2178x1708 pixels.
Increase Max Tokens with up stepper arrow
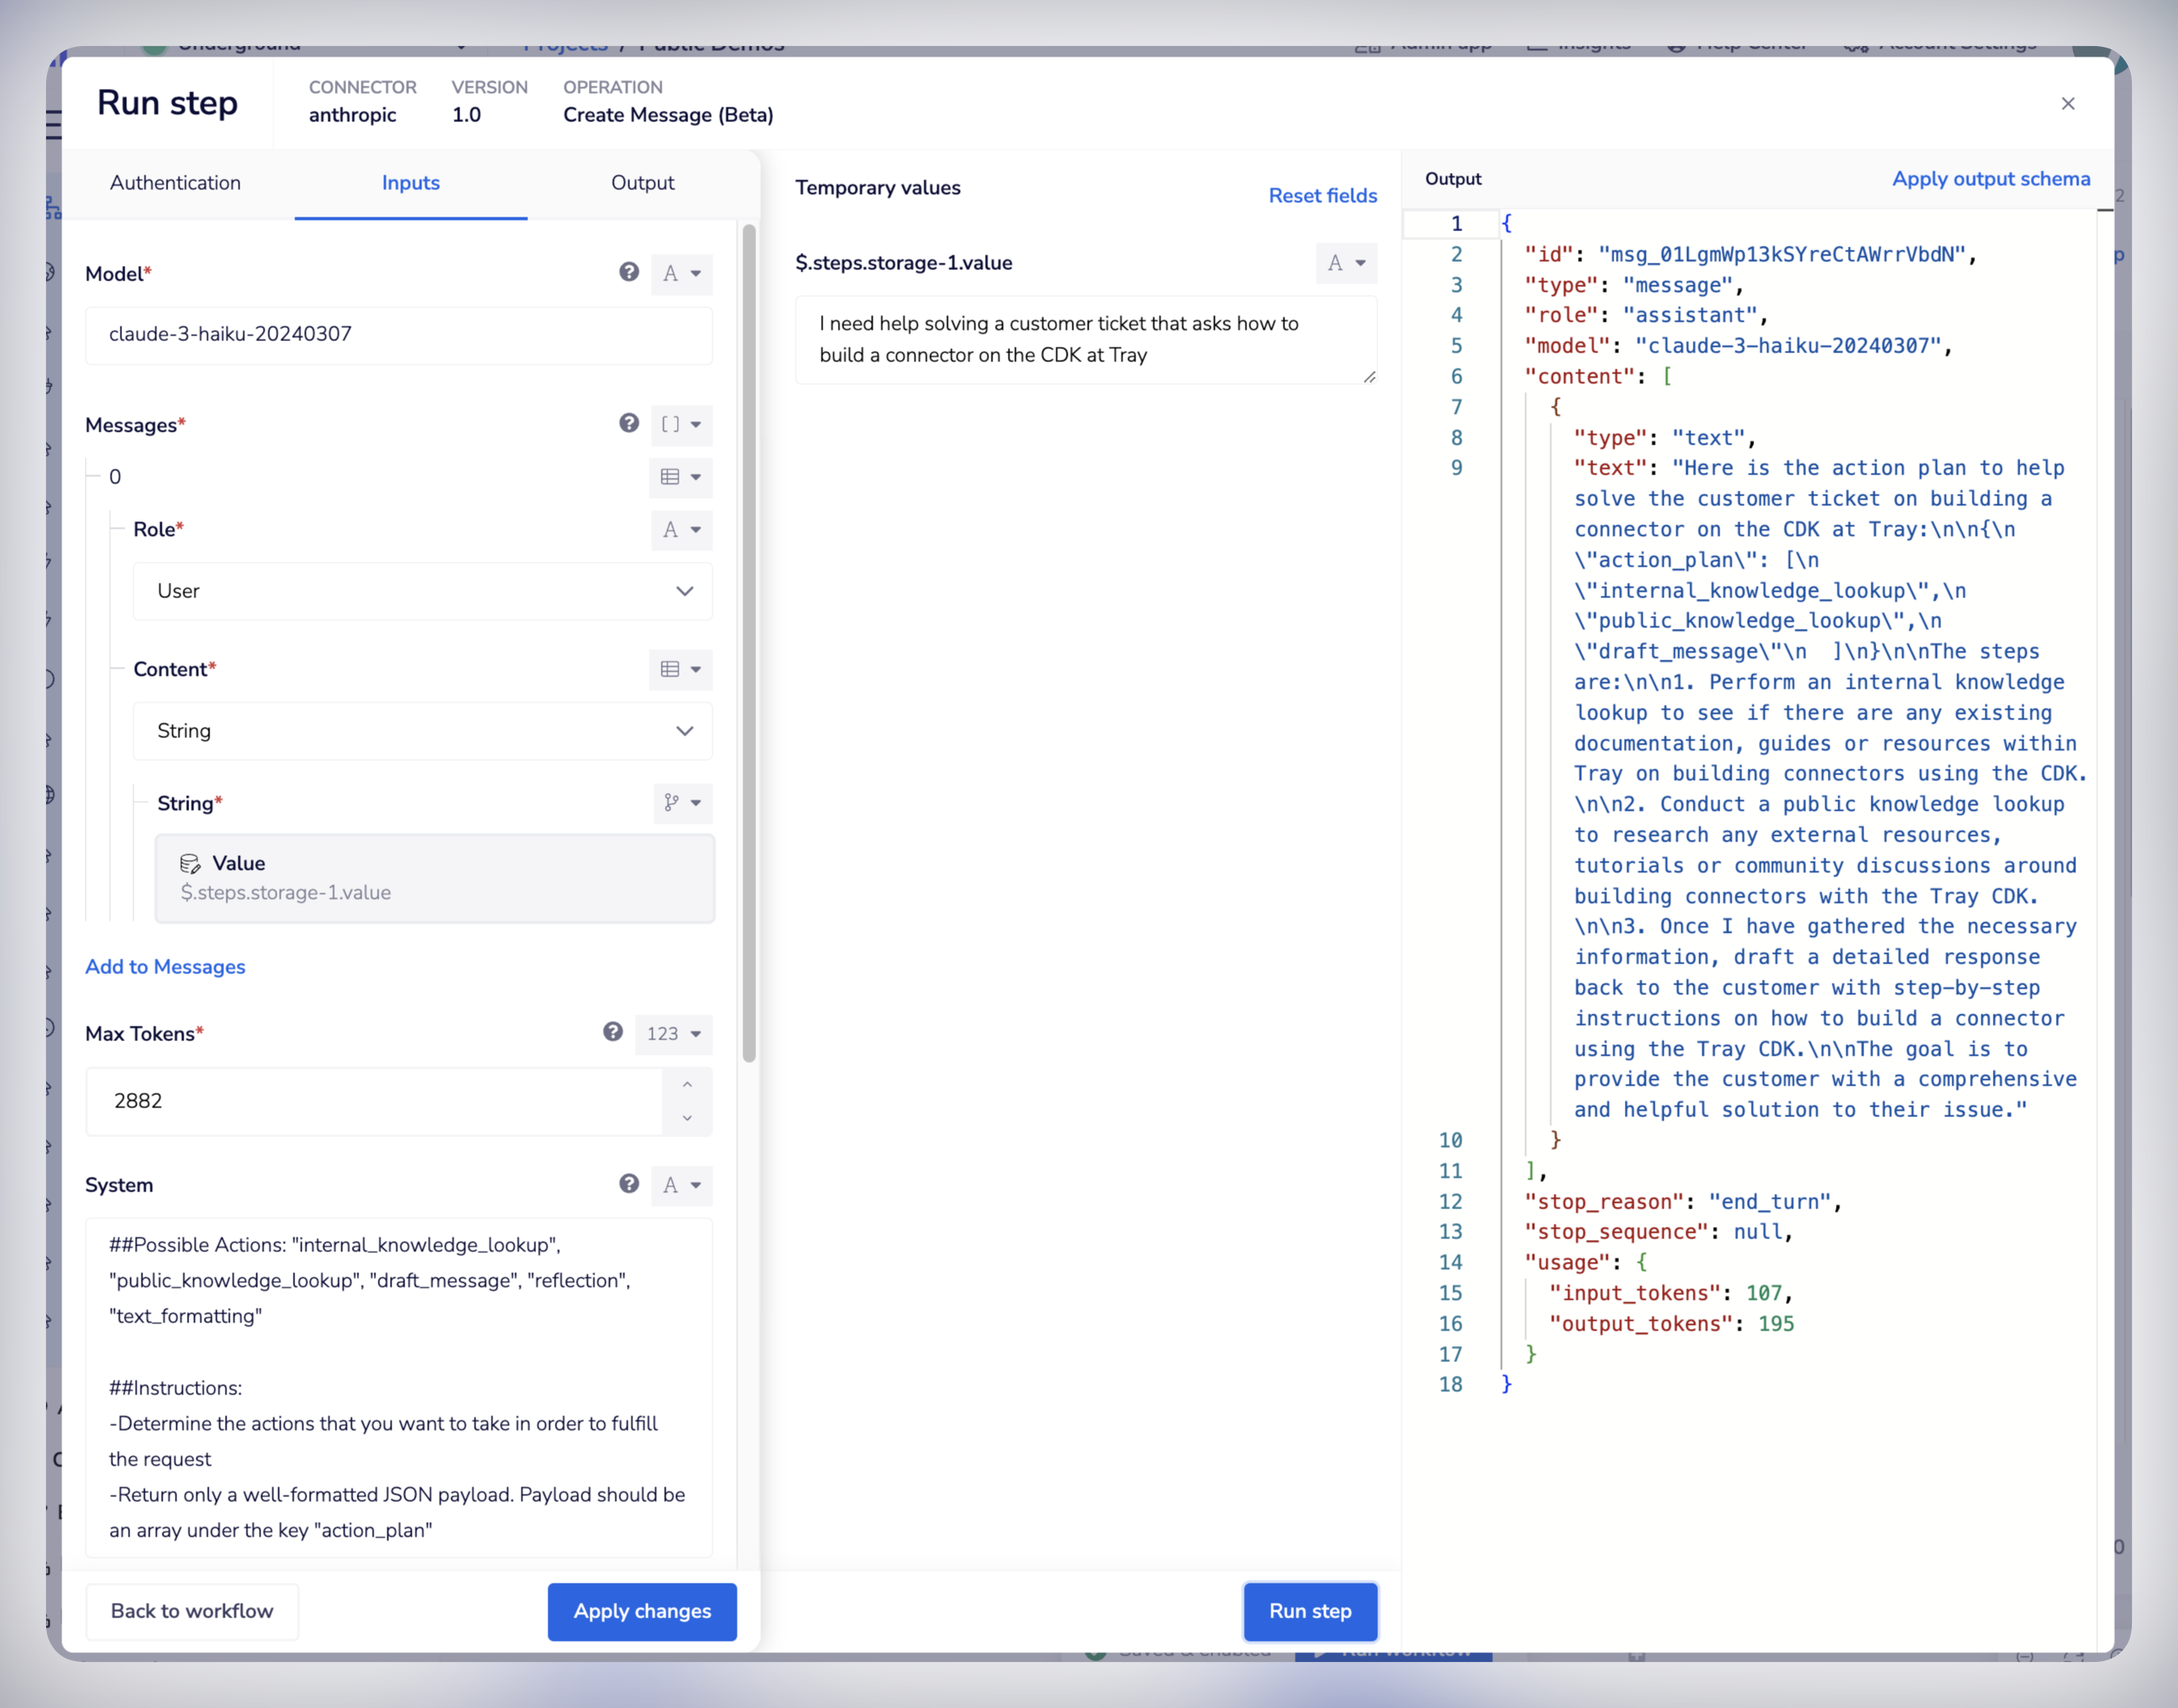point(687,1085)
